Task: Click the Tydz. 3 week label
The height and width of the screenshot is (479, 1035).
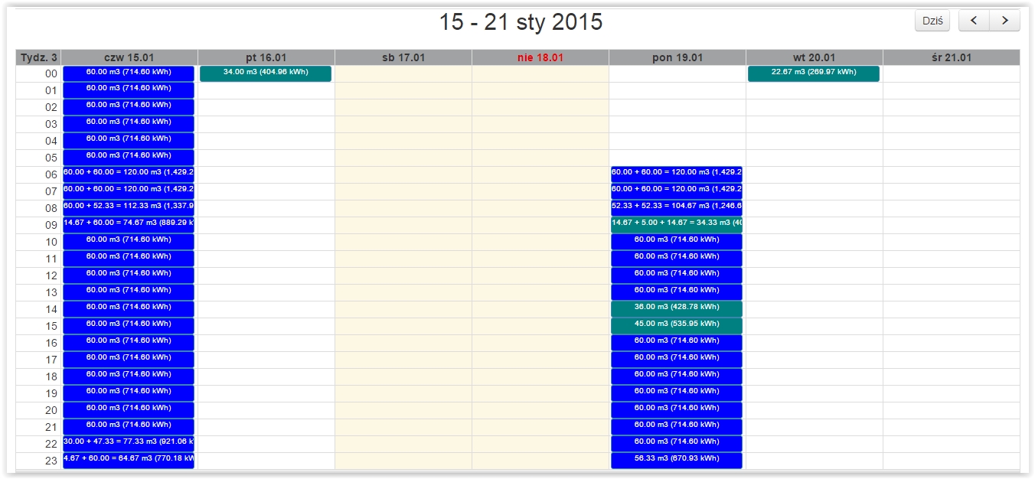Action: 38,57
